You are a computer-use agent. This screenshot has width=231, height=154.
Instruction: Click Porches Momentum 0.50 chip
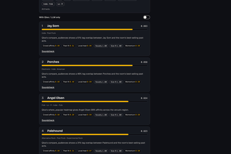point(133,82)
